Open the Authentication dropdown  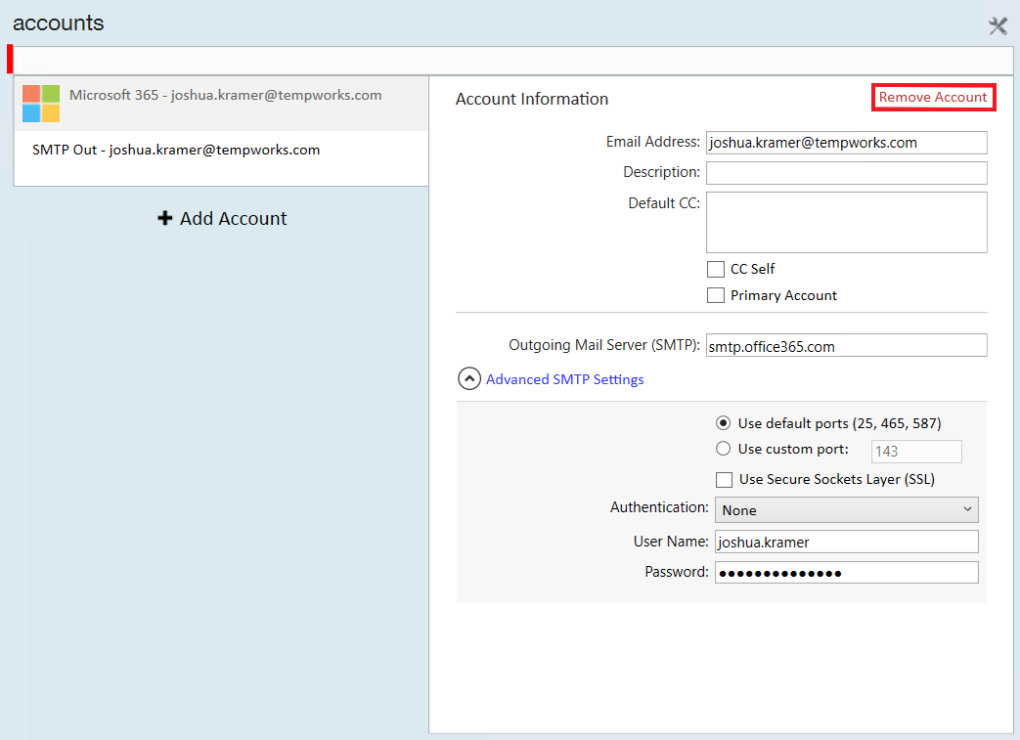click(846, 510)
